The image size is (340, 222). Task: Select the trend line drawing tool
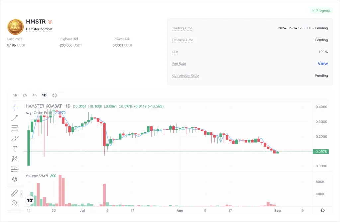coord(15,118)
